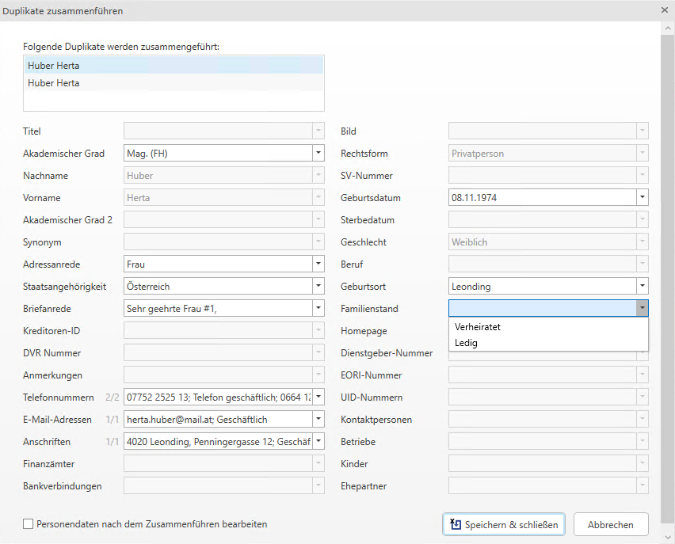Expand the Telefonnummern dropdown
The width and height of the screenshot is (675, 544).
coord(318,398)
